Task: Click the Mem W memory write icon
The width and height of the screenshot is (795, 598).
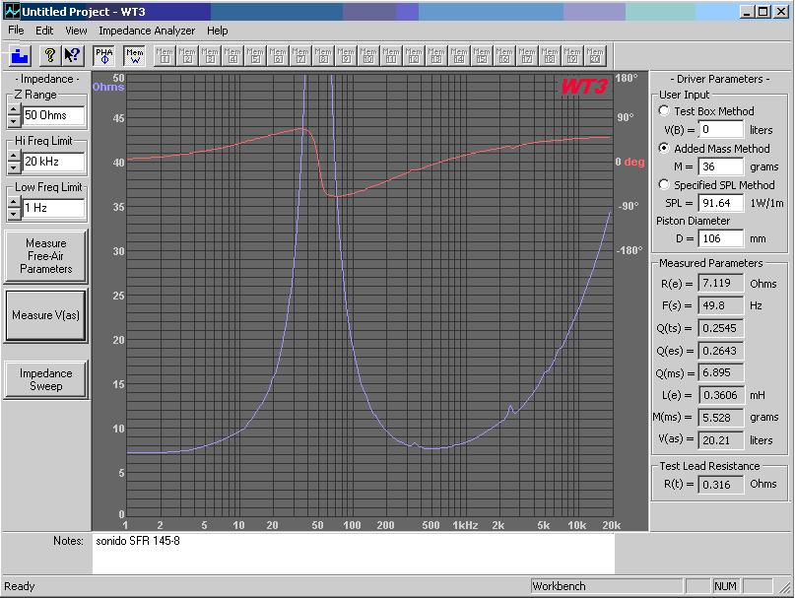Action: 135,55
